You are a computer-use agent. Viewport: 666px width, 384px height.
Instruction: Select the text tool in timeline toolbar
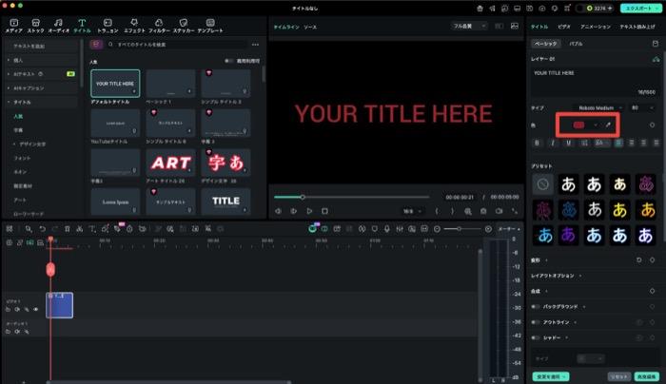92,229
